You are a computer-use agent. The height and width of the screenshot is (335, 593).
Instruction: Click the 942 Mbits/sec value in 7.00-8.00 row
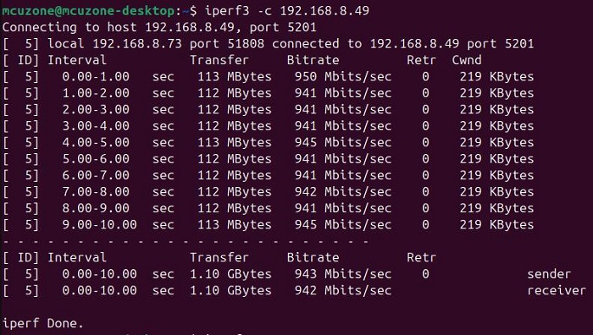click(343, 192)
